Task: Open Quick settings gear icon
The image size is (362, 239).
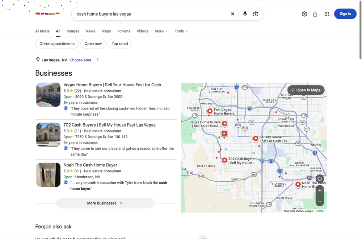Action: click(304, 14)
